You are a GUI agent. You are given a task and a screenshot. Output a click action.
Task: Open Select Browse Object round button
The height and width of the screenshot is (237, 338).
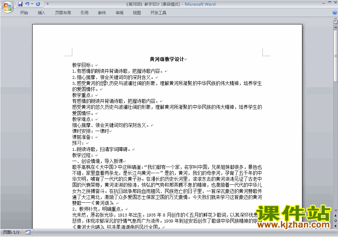(x=336, y=220)
